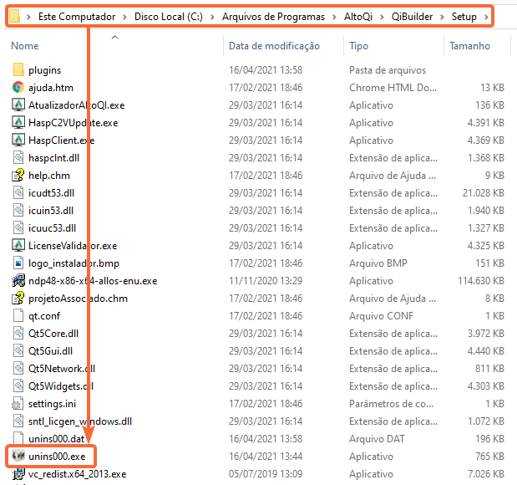Click the 21.028 KB size value
Screen dimensions: 517x485
(484, 193)
